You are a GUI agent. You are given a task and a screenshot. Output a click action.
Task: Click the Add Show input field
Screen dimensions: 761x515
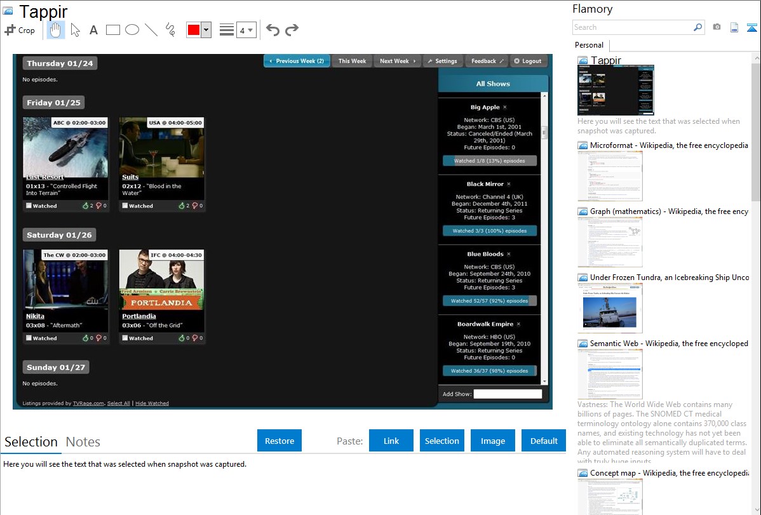[x=508, y=394]
